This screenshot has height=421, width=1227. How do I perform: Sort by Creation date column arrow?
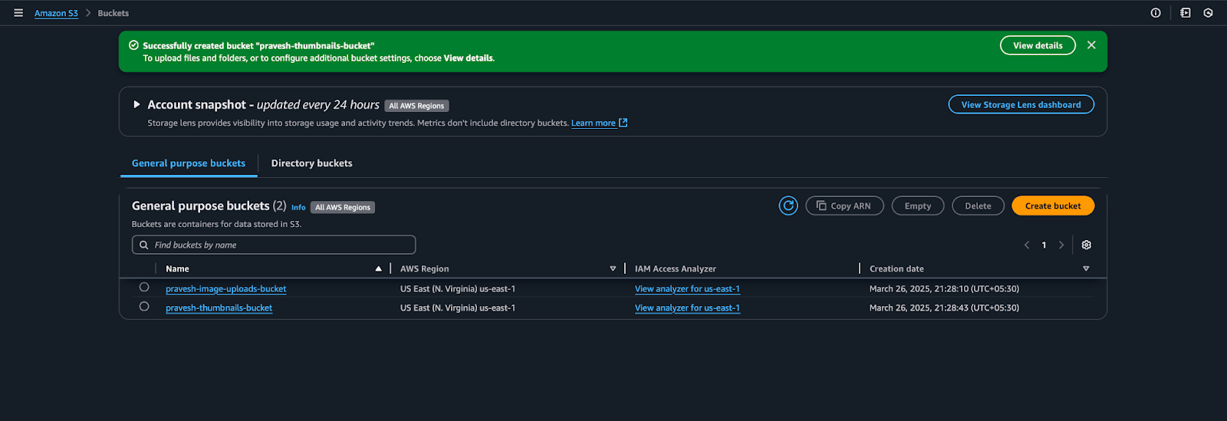(1086, 269)
